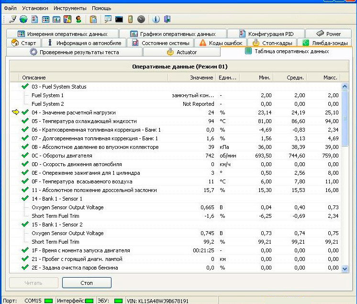Click the table scrollbar up arrow
This screenshot has width=357, height=304.
pyautogui.click(x=345, y=86)
